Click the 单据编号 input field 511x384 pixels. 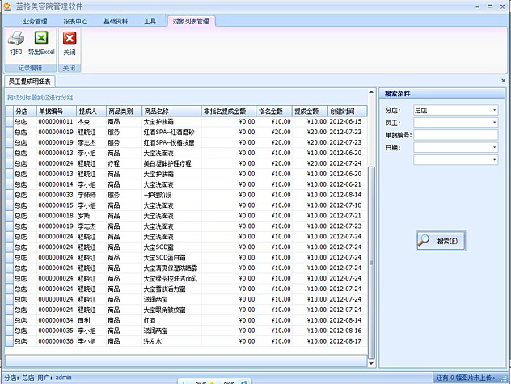(x=455, y=135)
